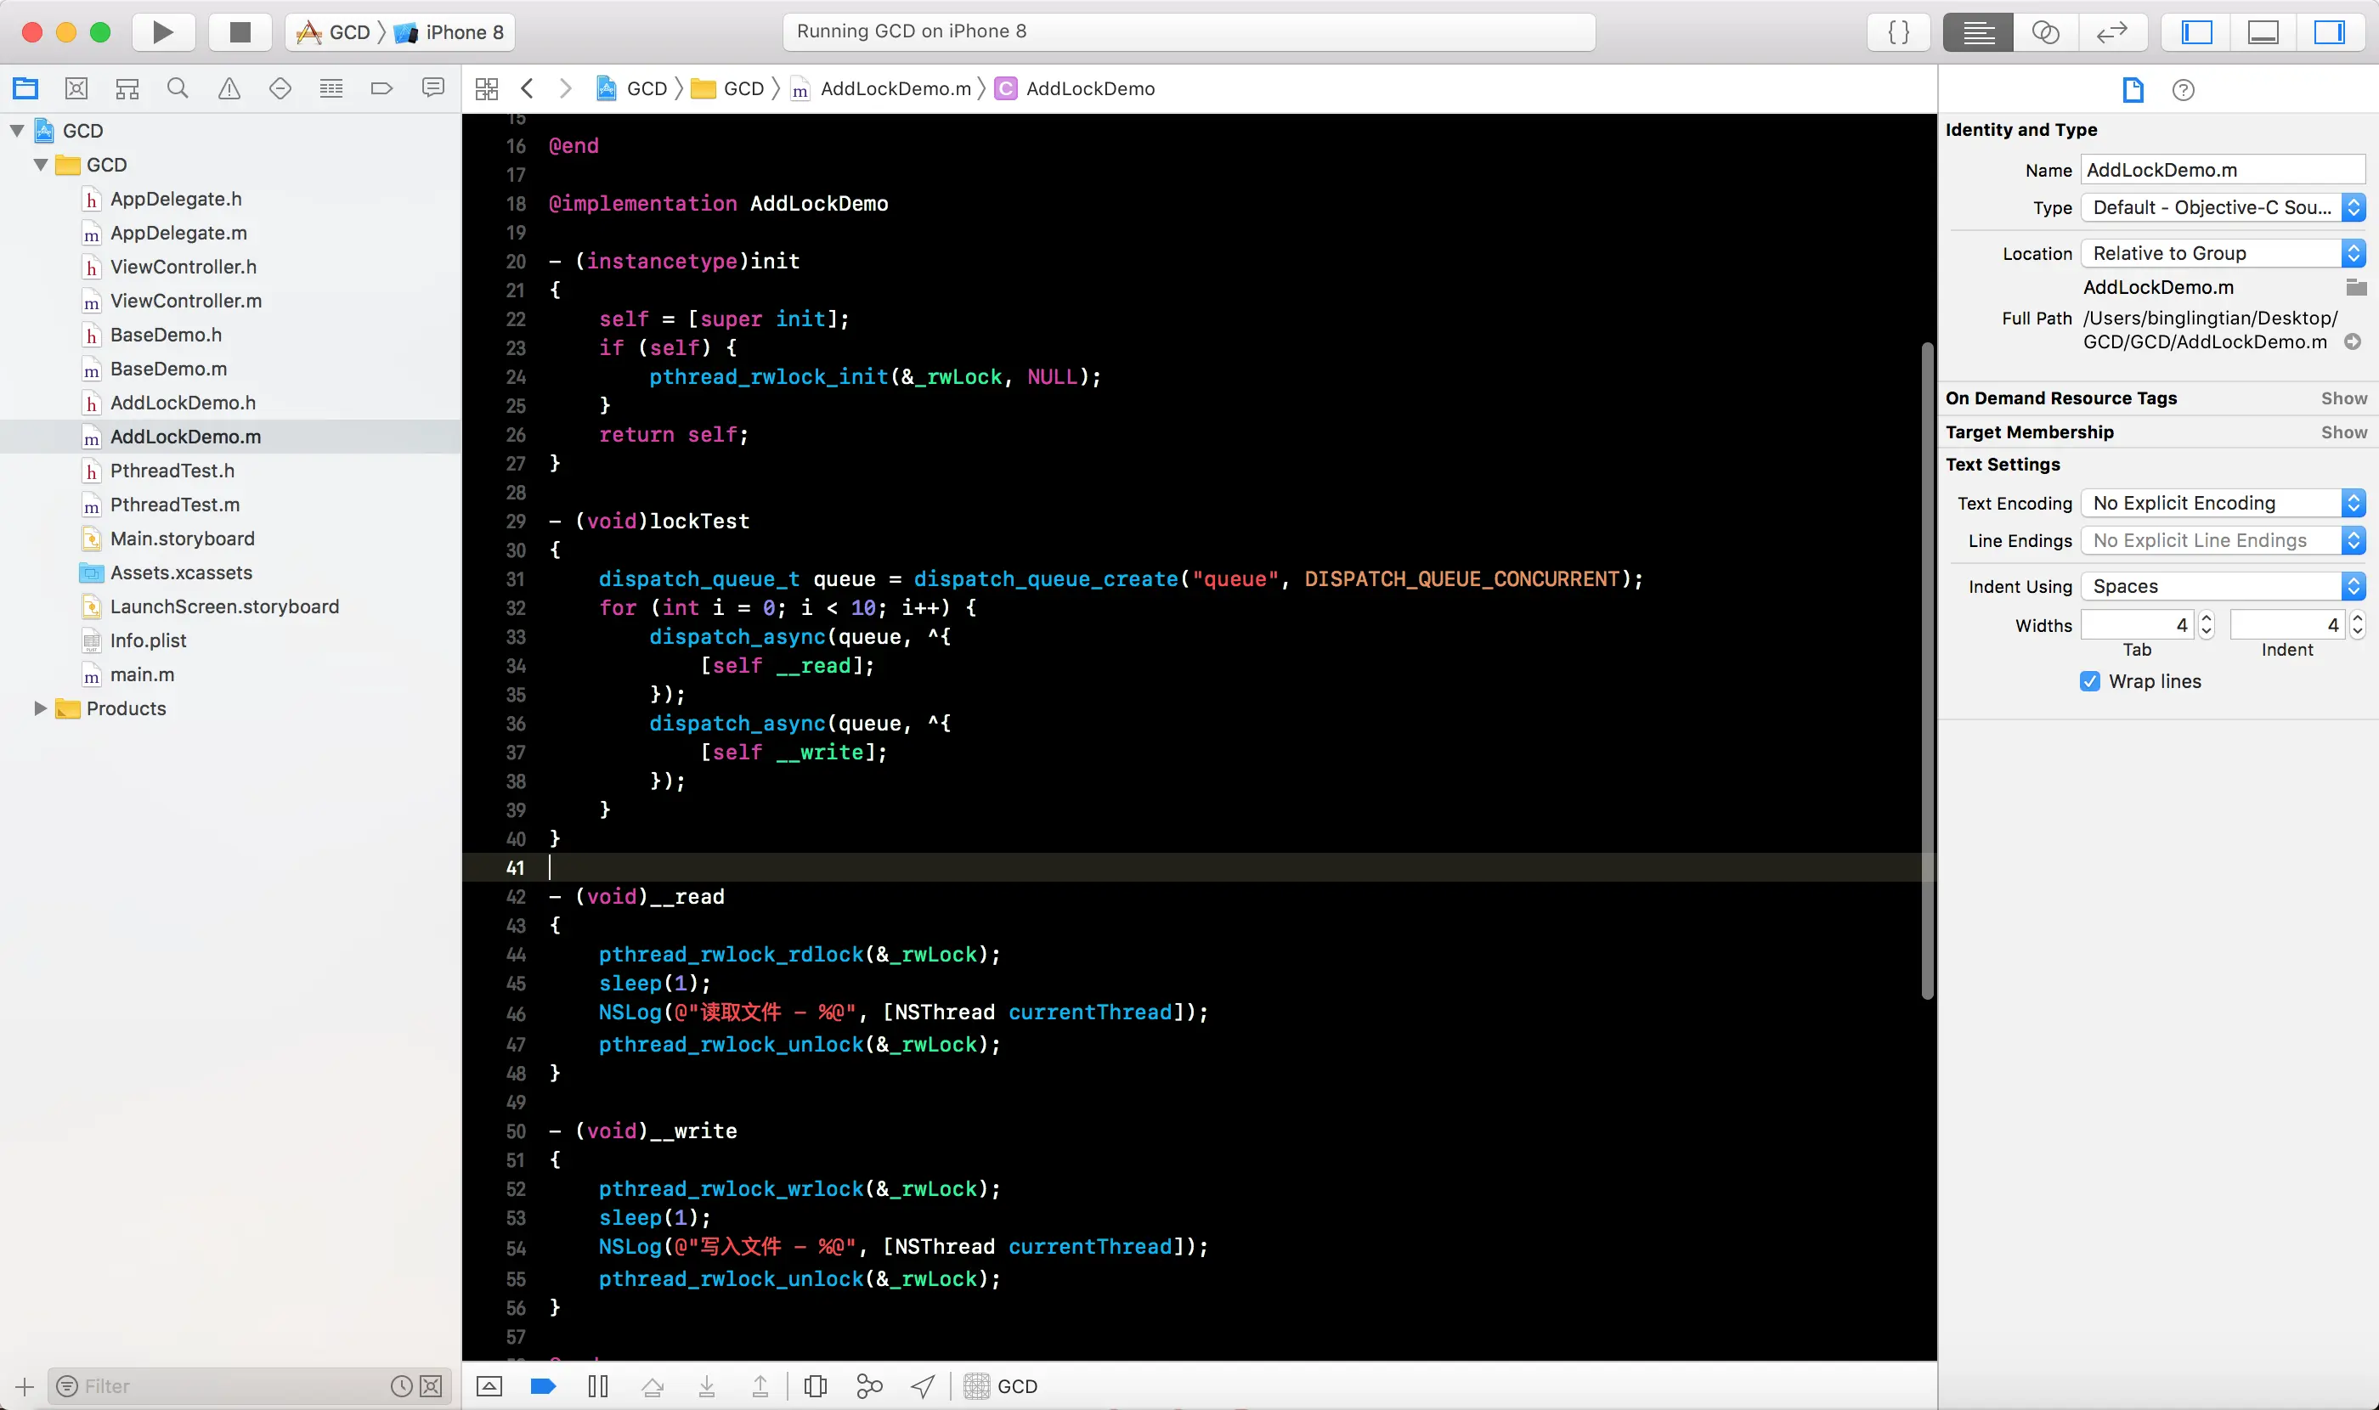Viewport: 2379px width, 1410px height.
Task: Open the Find navigator search icon
Action: click(x=178, y=88)
